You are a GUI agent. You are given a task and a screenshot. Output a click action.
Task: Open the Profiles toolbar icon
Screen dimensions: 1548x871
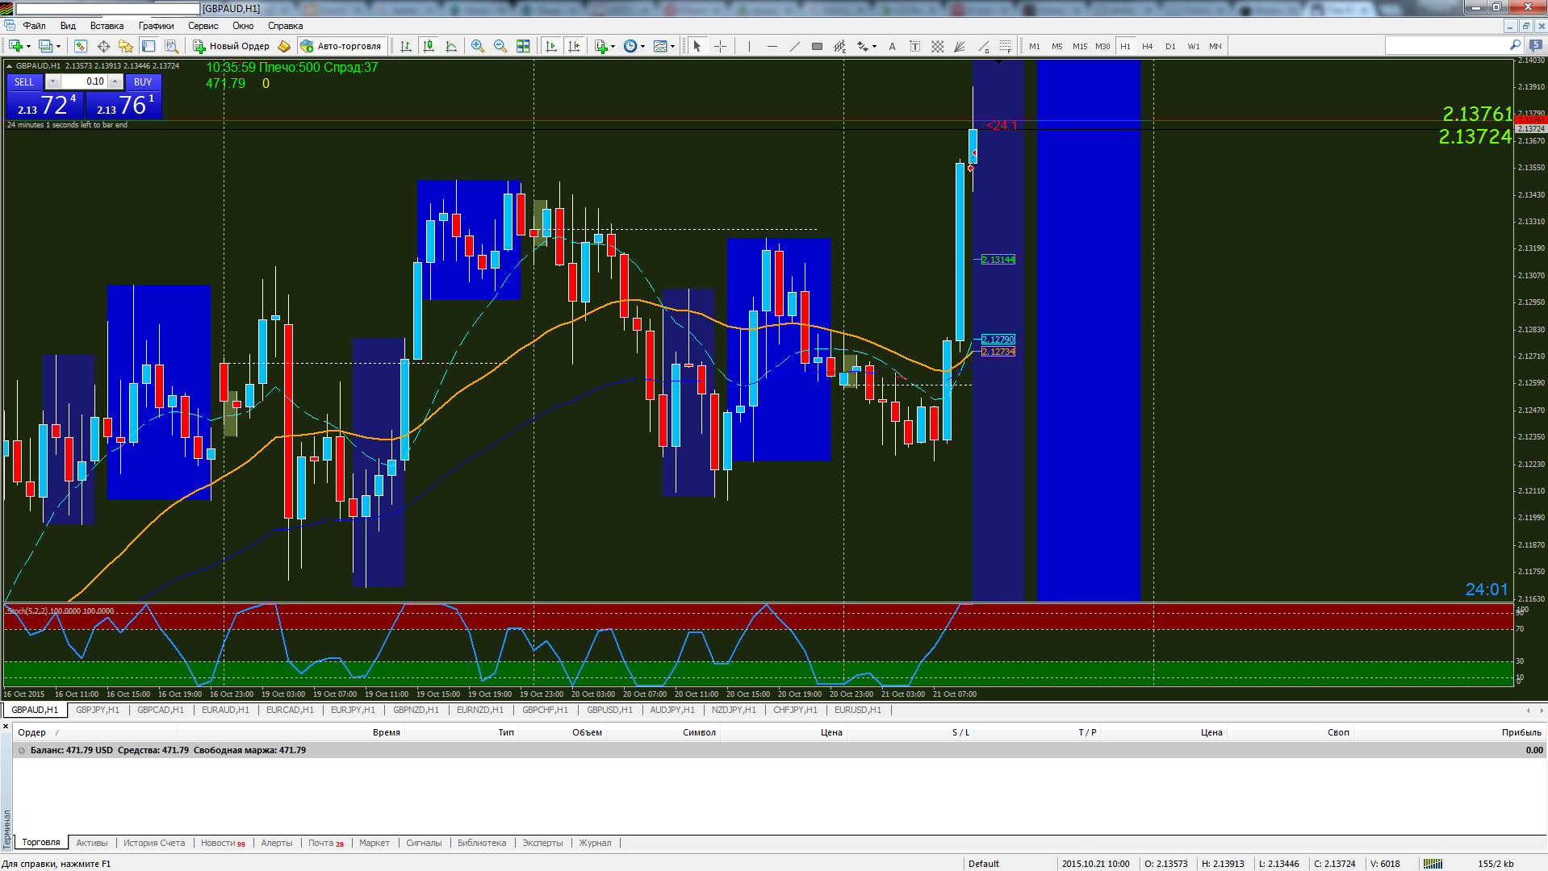point(46,46)
